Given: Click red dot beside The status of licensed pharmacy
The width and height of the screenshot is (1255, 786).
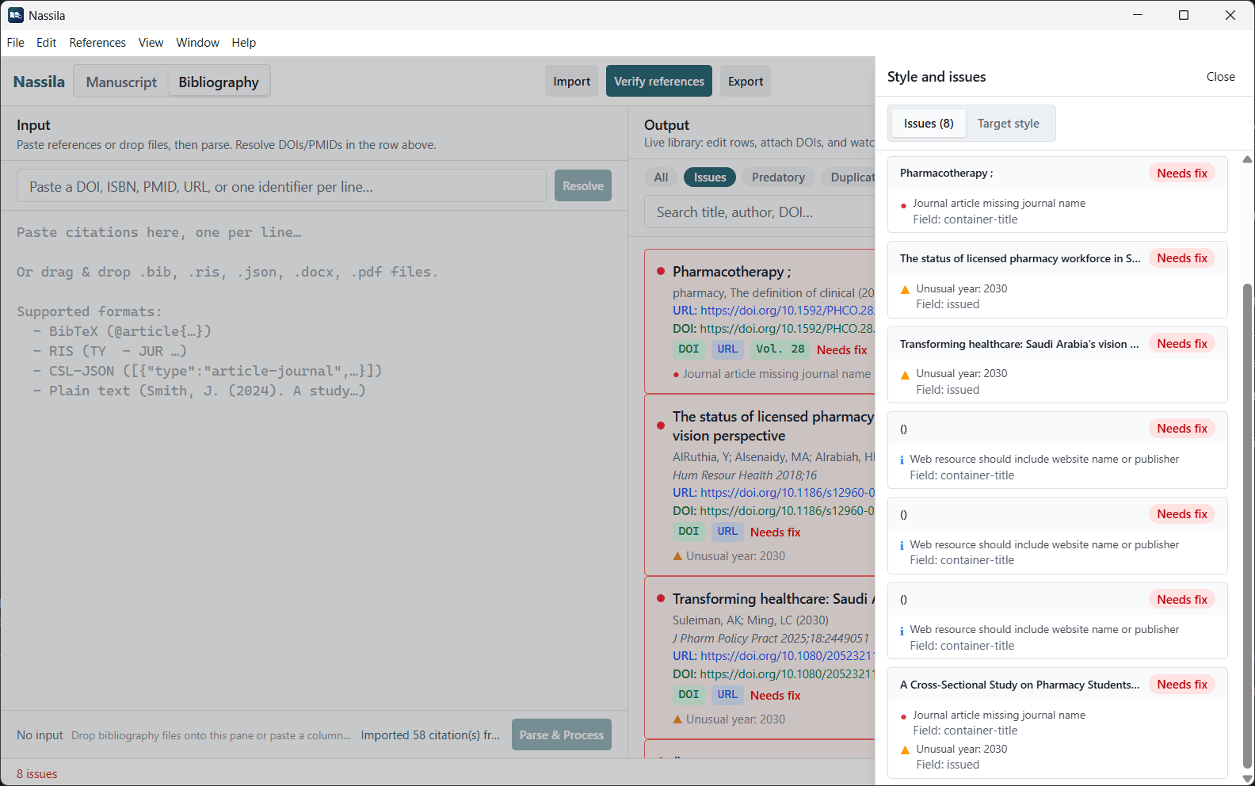Looking at the screenshot, I should [x=661, y=425].
